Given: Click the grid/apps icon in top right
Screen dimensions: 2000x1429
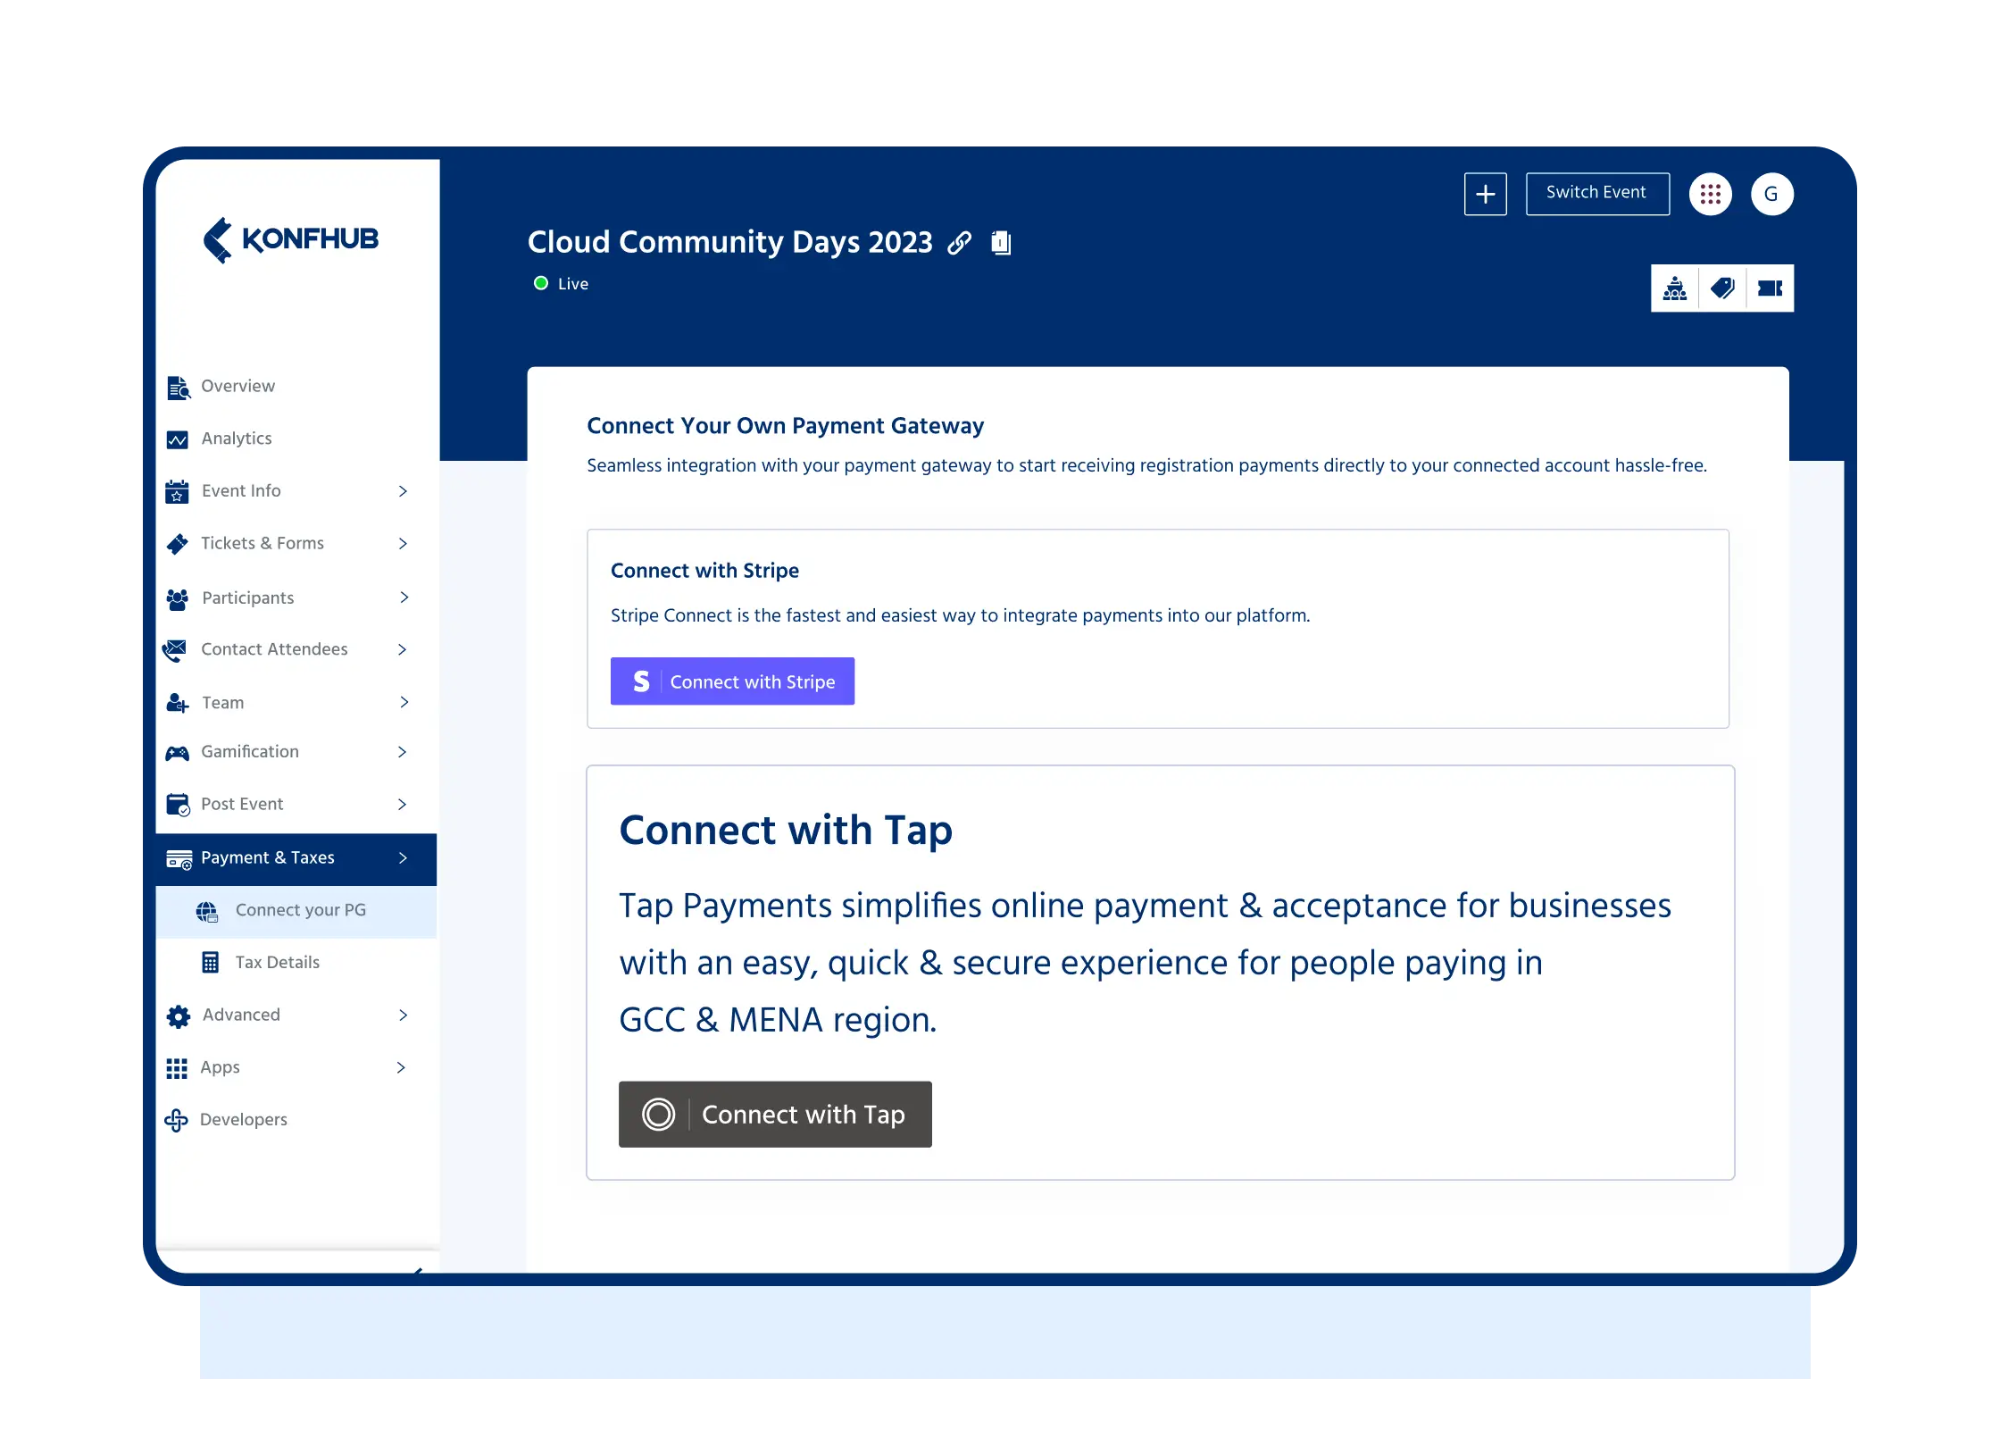Looking at the screenshot, I should 1710,193.
